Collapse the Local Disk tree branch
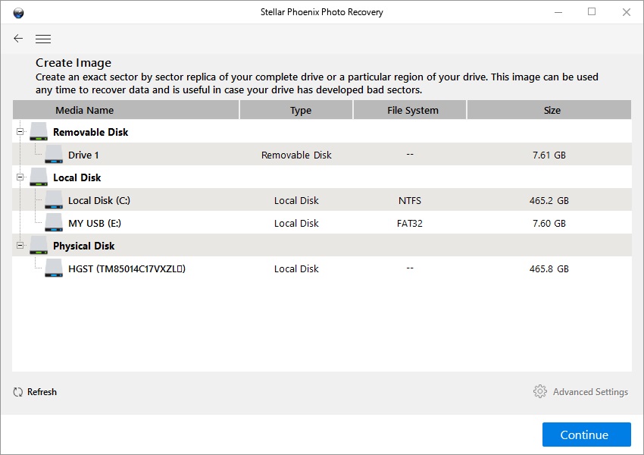This screenshot has width=644, height=455. tap(19, 177)
